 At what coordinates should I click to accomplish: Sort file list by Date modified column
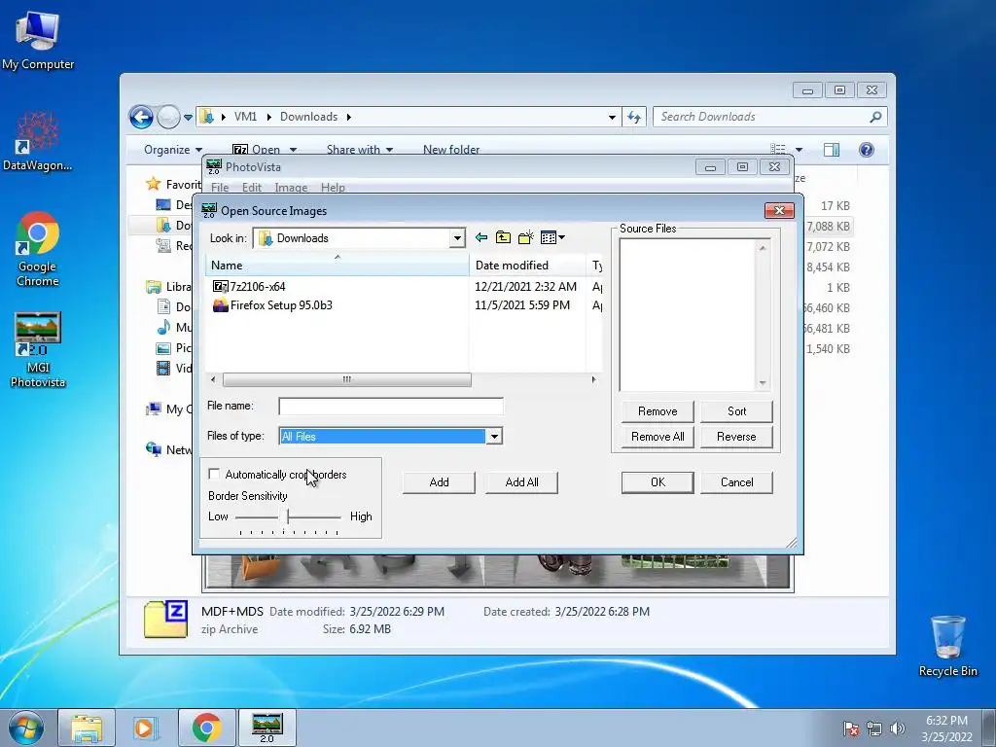[527, 266]
